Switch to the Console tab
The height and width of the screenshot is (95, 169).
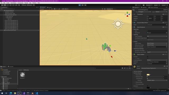point(11,66)
